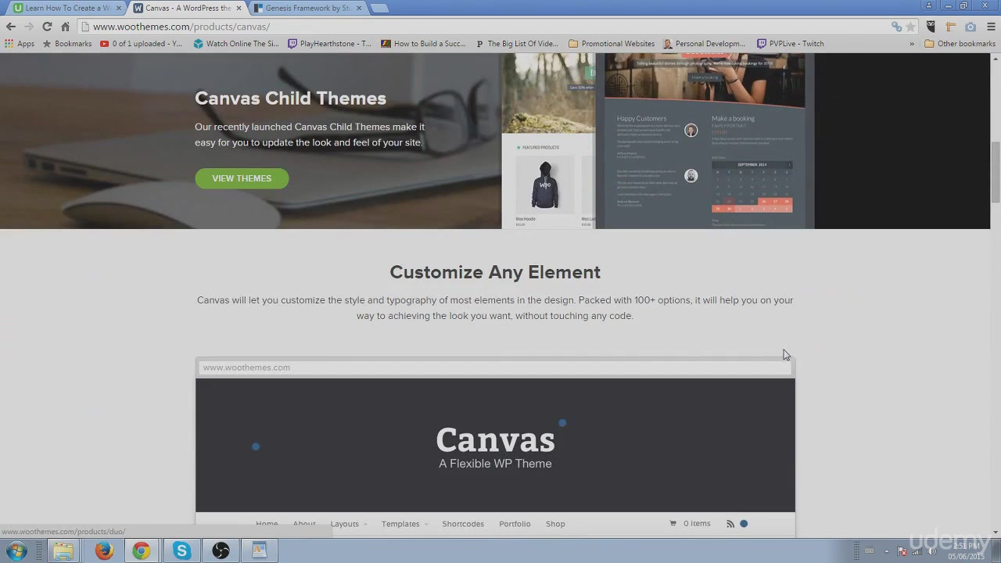Bookmark this page with the star icon
The width and height of the screenshot is (1001, 563).
(910, 27)
